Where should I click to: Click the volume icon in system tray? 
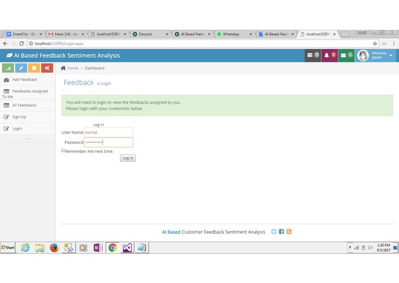point(370,247)
